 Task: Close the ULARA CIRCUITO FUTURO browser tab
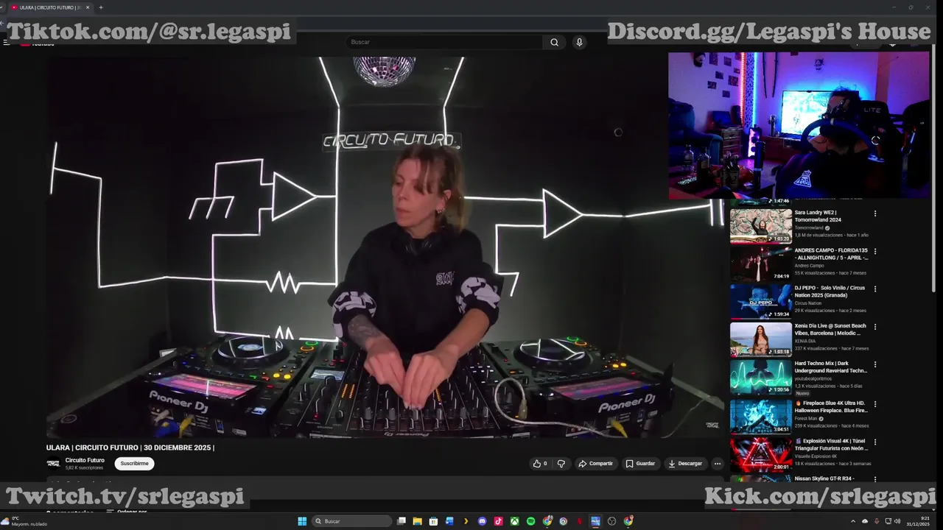pyautogui.click(x=88, y=7)
